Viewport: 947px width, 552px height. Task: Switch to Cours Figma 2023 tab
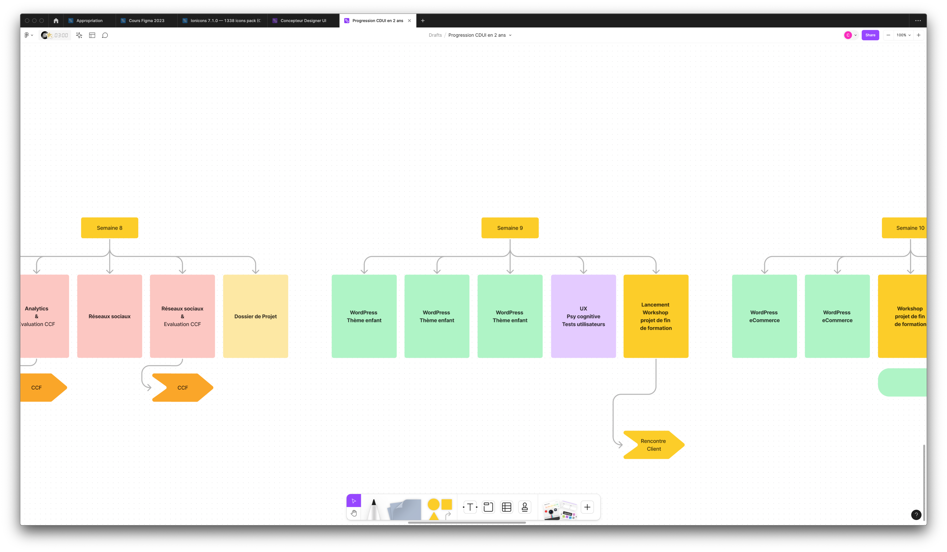point(146,21)
